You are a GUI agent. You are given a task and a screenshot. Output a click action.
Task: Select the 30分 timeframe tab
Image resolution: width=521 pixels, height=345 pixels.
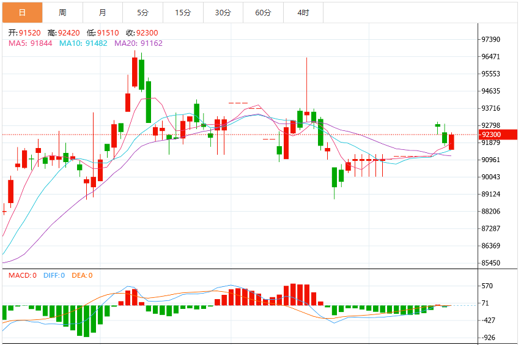pos(223,13)
